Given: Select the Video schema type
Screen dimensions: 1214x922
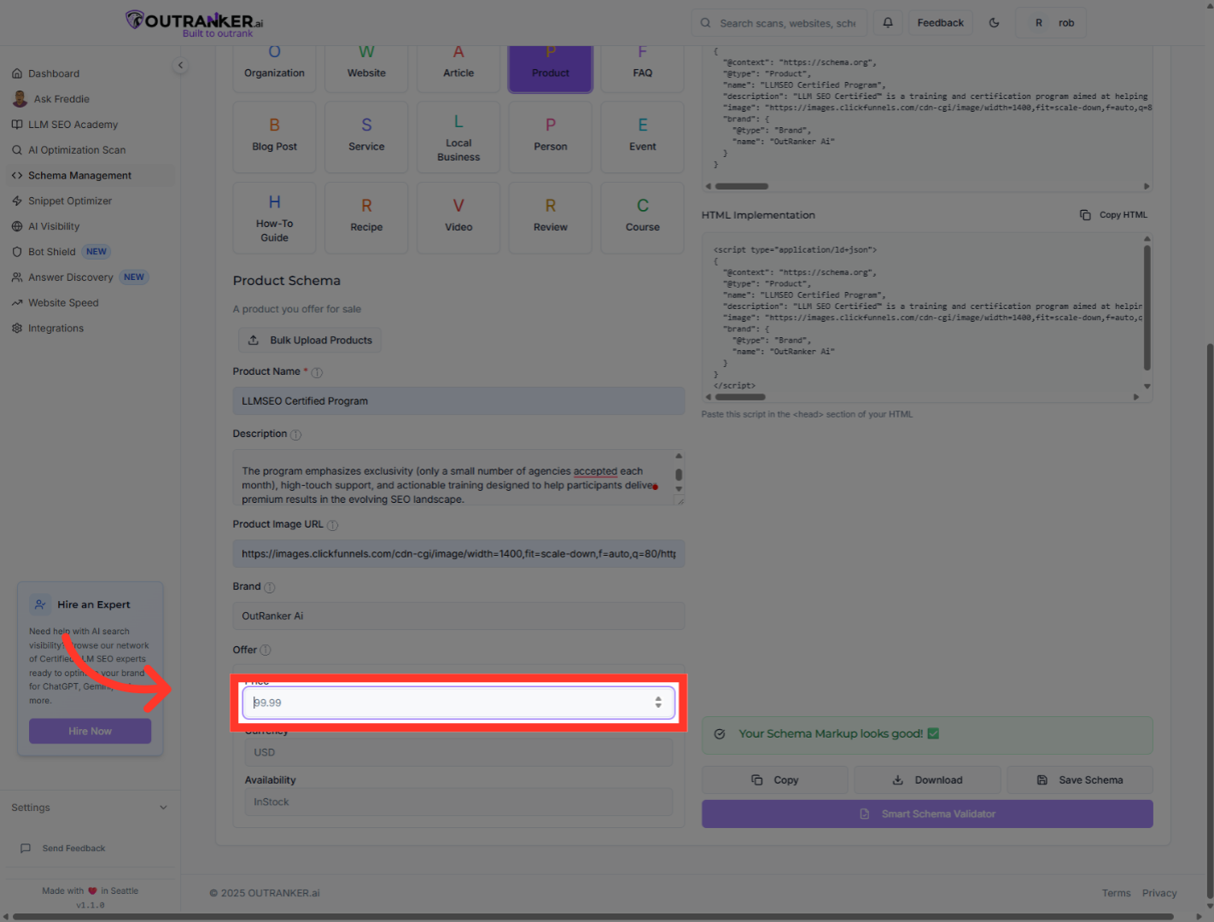Looking at the screenshot, I should [458, 218].
